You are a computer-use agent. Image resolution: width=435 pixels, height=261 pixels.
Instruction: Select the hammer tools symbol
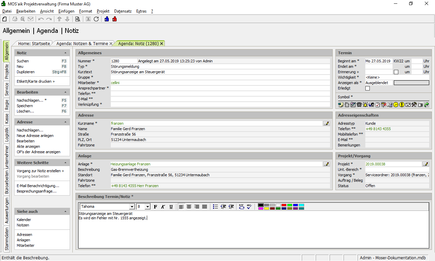tap(414, 105)
